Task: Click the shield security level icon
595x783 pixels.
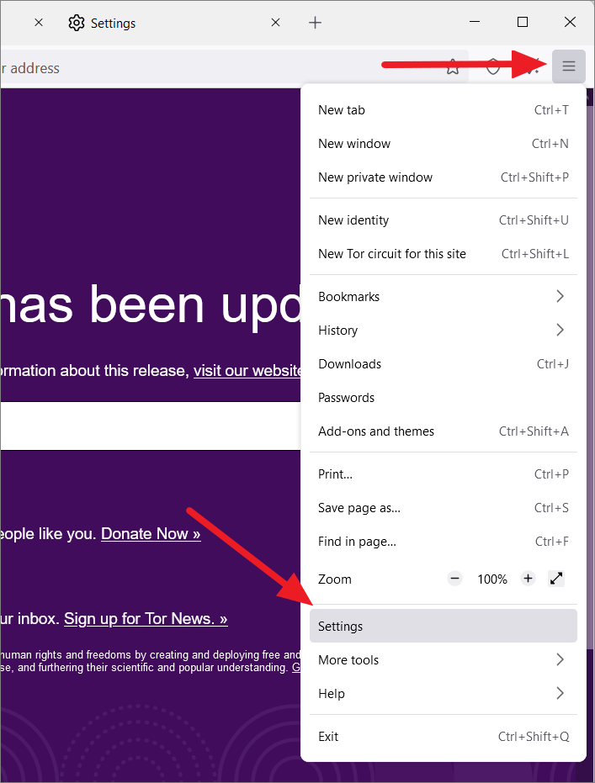Action: click(493, 66)
